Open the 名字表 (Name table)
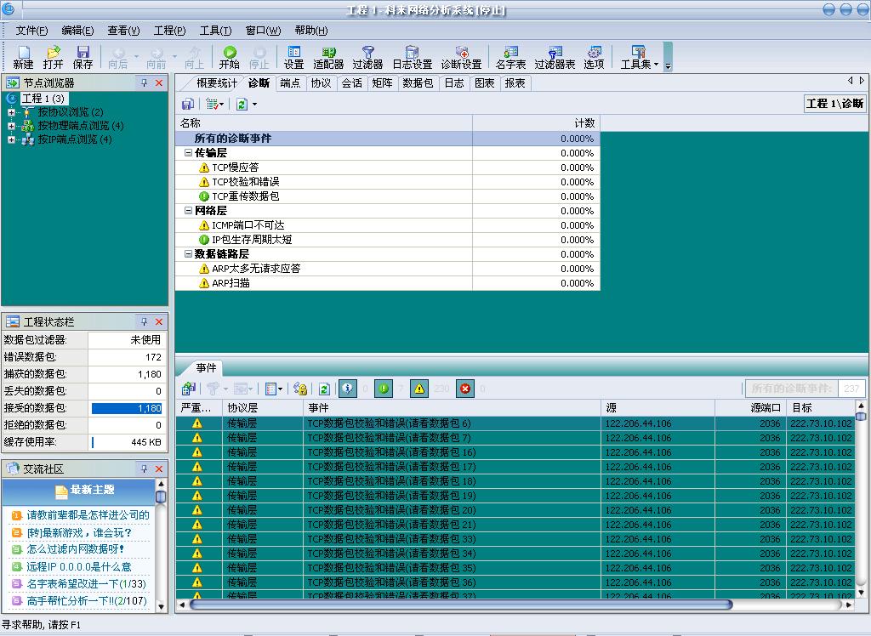 pyautogui.click(x=510, y=57)
